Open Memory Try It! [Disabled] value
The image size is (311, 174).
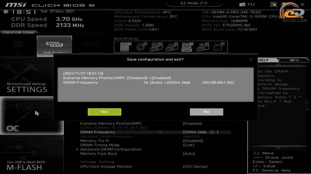pyautogui.click(x=193, y=141)
